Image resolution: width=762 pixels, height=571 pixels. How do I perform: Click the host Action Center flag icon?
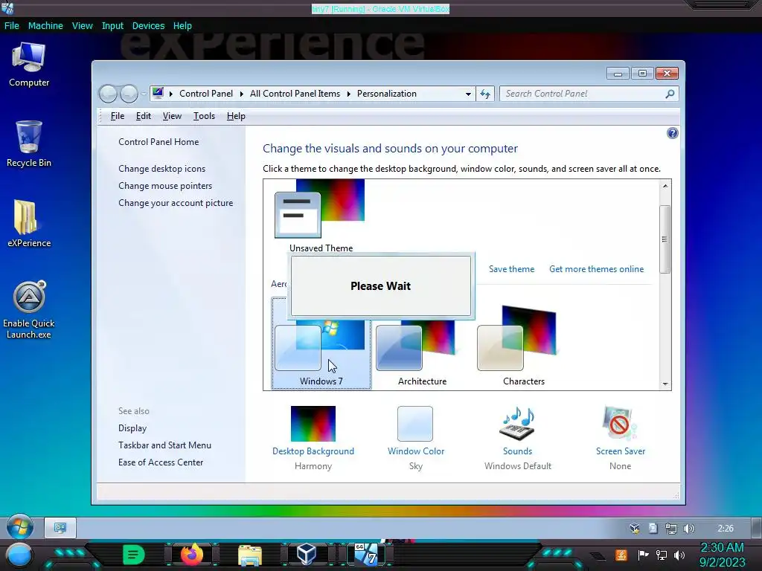643,555
